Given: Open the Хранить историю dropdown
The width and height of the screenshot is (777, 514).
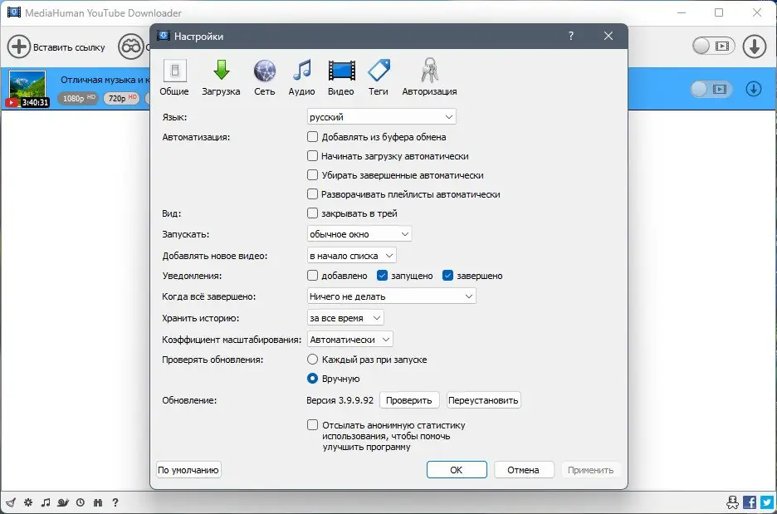Looking at the screenshot, I should (x=345, y=317).
